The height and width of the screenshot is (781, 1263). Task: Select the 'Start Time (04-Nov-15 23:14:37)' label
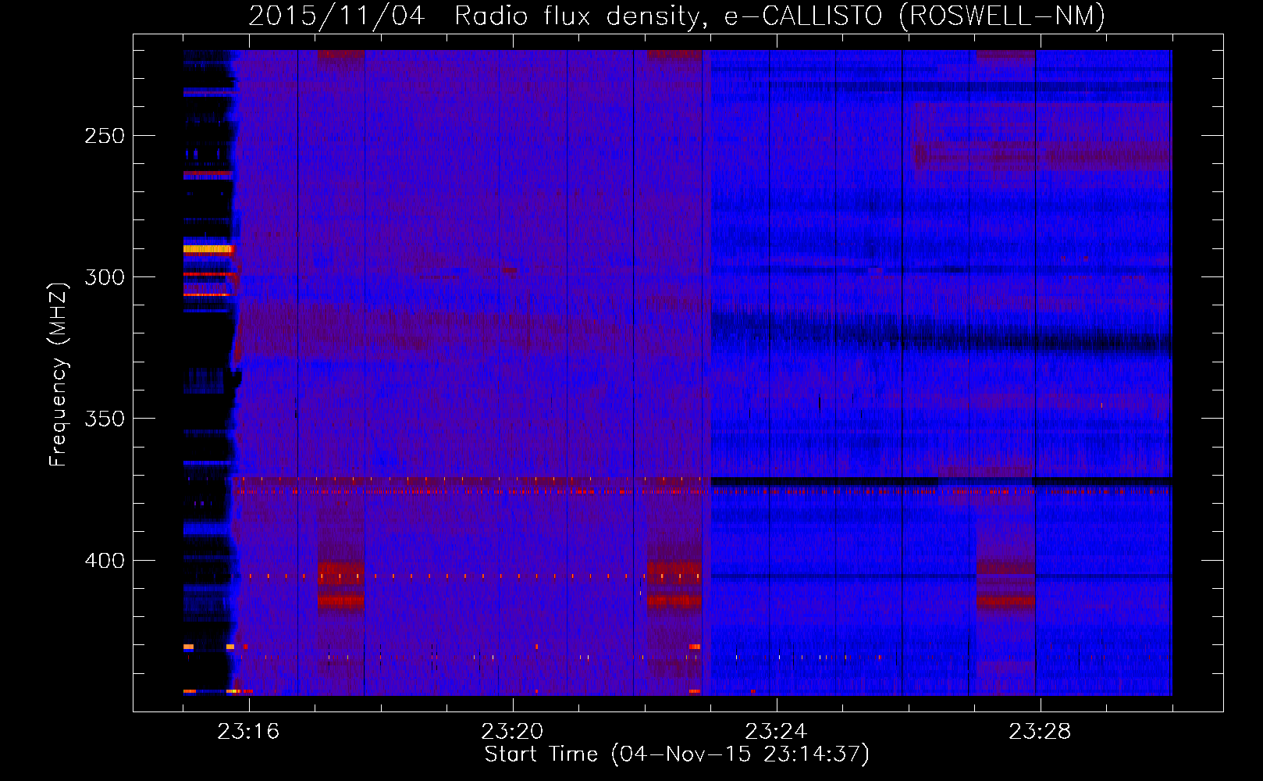(677, 754)
